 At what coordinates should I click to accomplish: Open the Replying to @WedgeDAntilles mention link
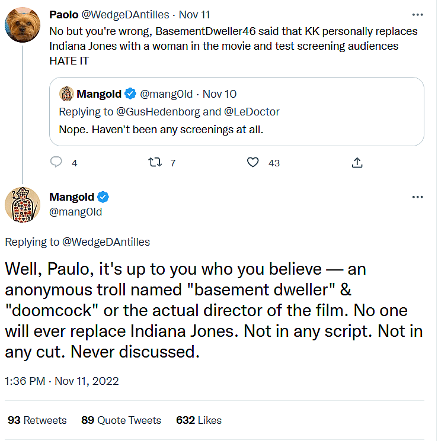point(106,242)
